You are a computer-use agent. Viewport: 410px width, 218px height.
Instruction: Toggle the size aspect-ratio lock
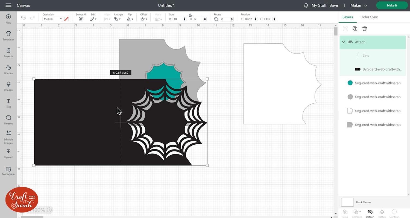click(x=190, y=15)
